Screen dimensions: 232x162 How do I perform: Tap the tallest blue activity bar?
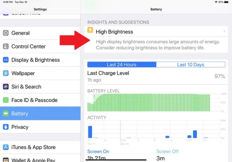pyautogui.click(x=90, y=132)
